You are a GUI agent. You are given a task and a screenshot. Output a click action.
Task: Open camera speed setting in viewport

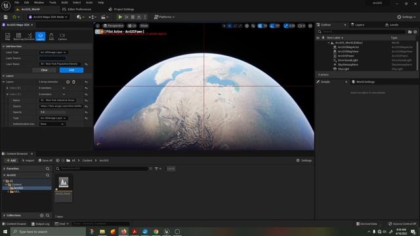pos(301,26)
